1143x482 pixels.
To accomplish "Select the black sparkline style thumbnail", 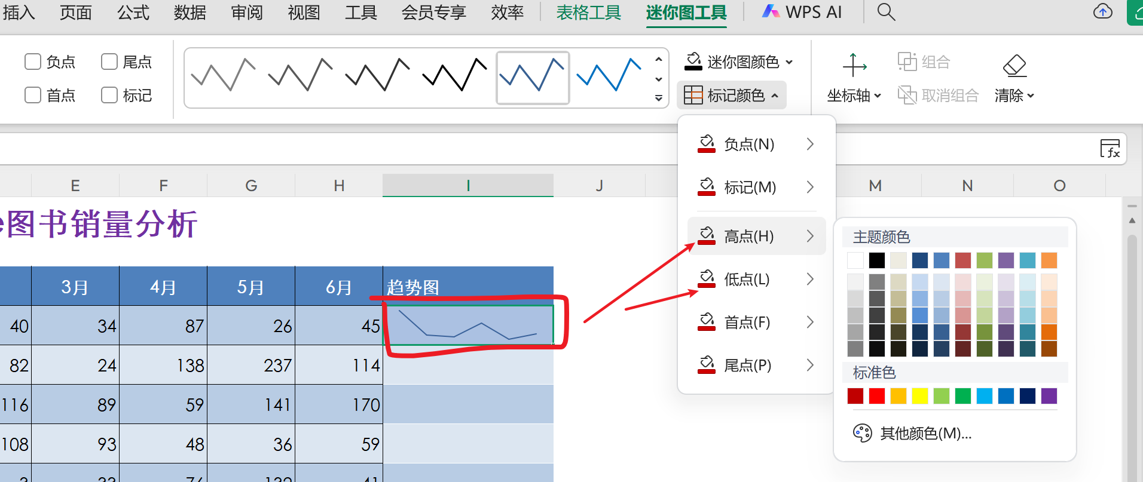I will 455,76.
